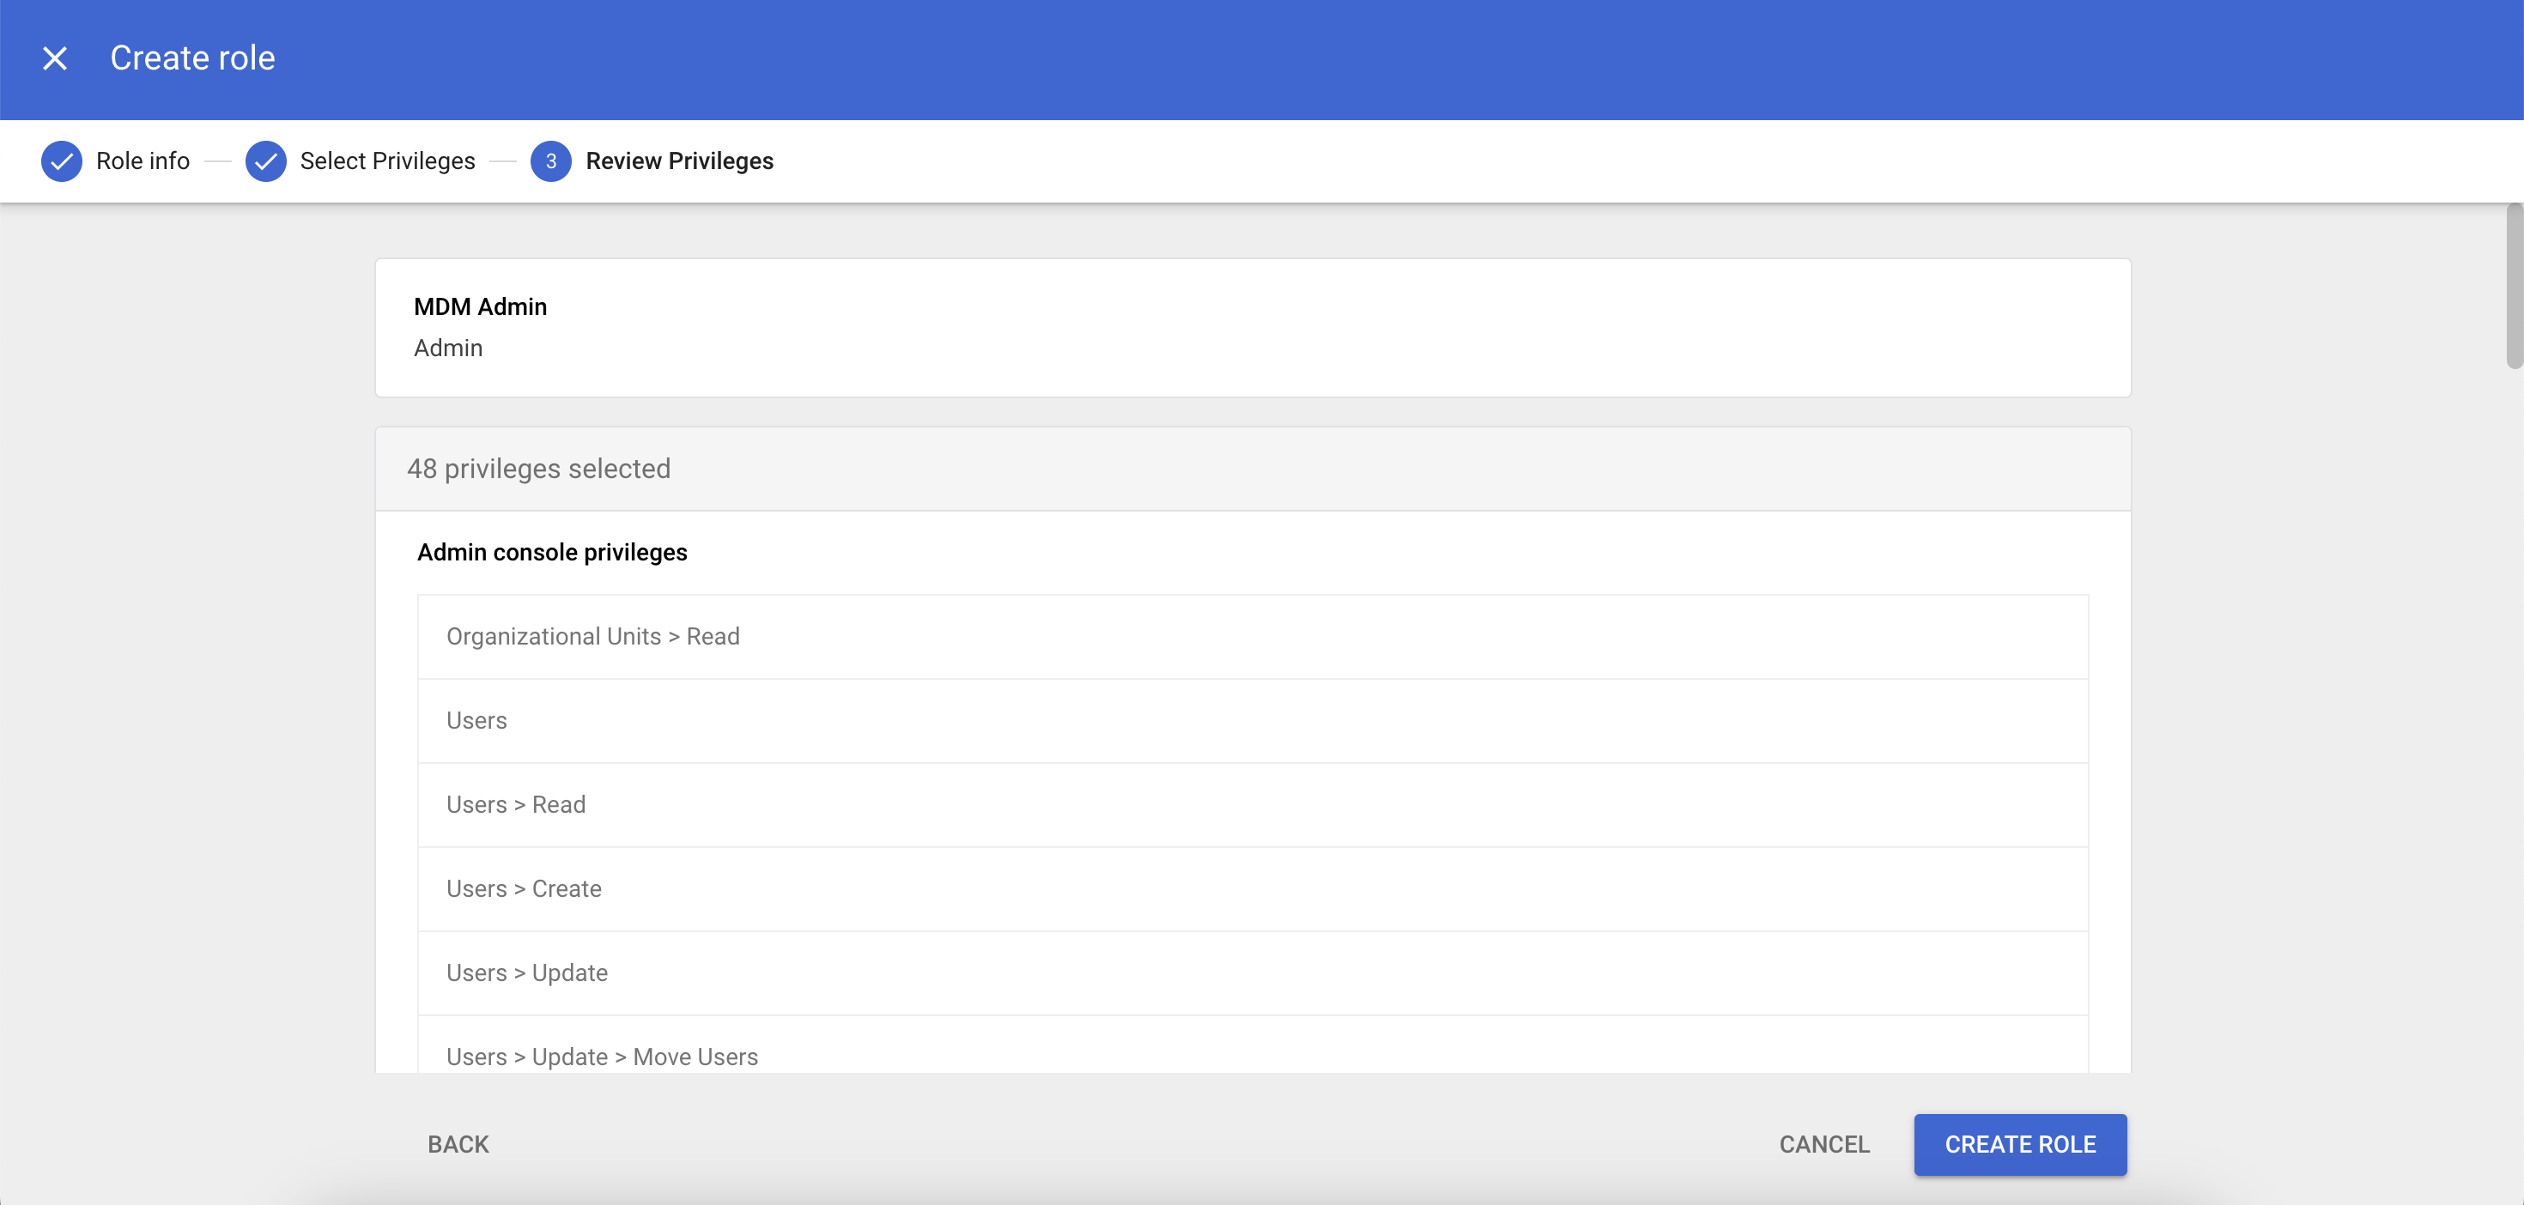Click the CANCEL button
This screenshot has height=1205, width=2524.
click(1823, 1144)
